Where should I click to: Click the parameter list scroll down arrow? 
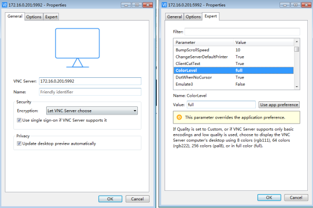coord(297,87)
